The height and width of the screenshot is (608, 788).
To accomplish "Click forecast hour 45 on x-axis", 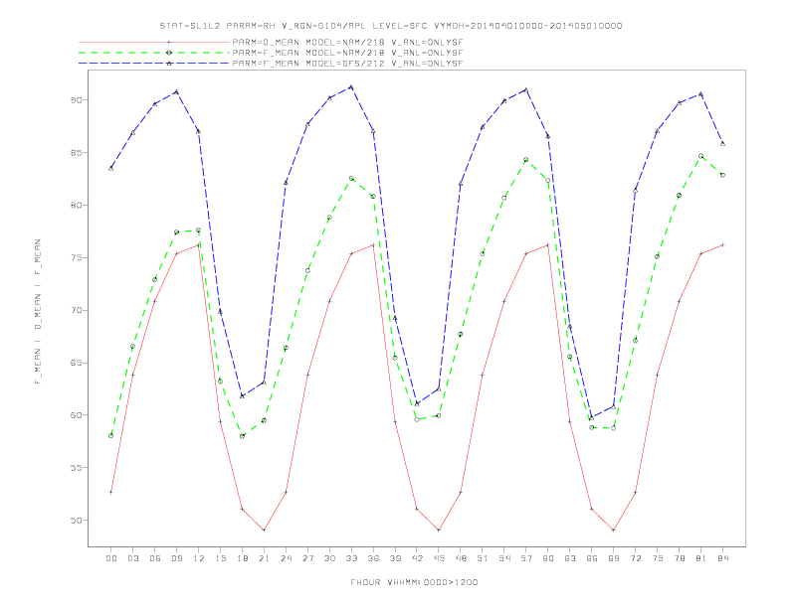I will tap(439, 558).
